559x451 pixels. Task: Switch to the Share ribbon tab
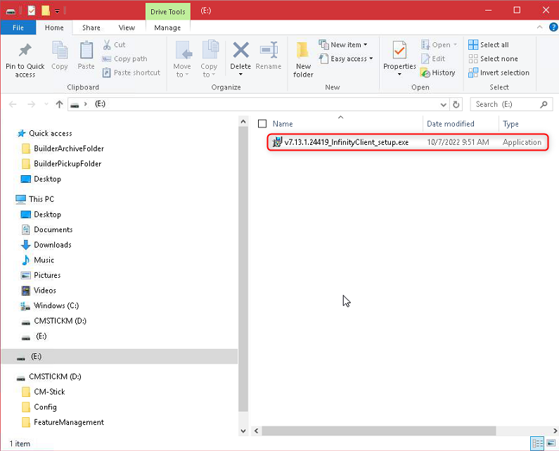click(91, 27)
